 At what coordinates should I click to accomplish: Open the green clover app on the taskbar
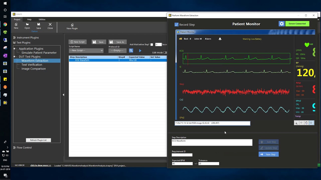(x=5, y=32)
